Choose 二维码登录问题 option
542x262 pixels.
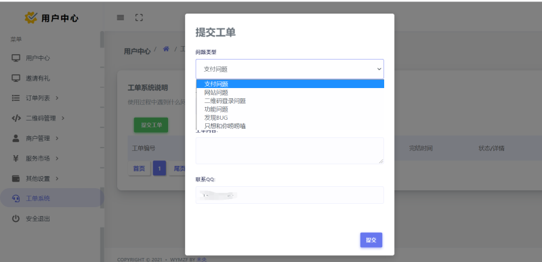click(291, 101)
